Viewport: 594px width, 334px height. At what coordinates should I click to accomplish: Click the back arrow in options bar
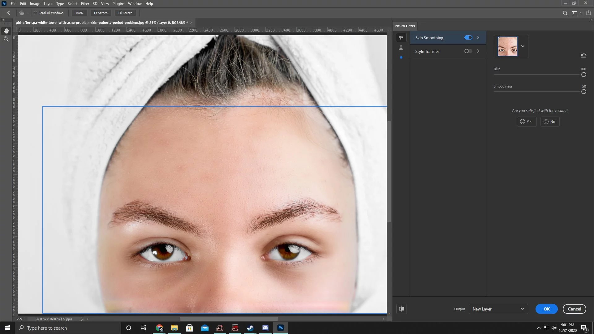(9, 13)
